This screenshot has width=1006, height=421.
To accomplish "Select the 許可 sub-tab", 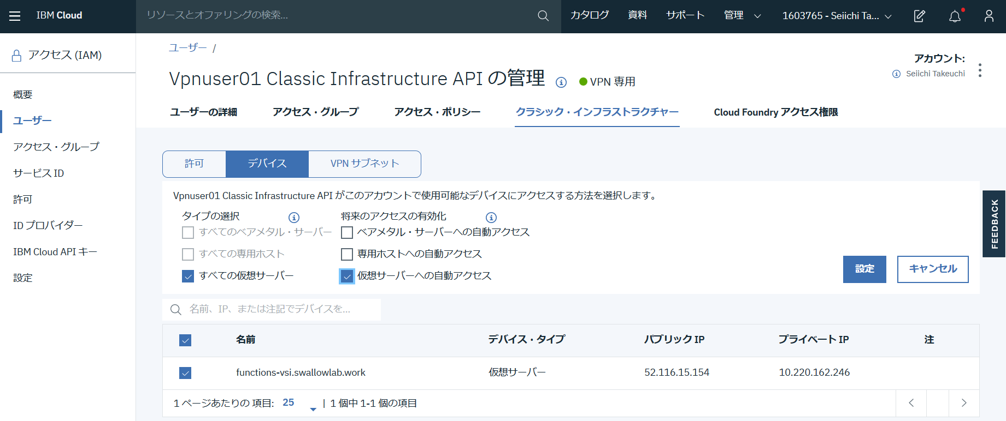I will (x=194, y=164).
